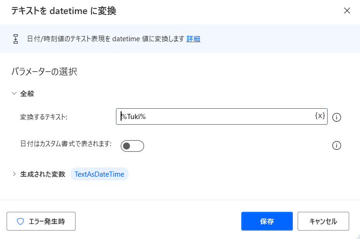
Task: Click the パラメーターの選択 heading
Action: click(x=44, y=72)
